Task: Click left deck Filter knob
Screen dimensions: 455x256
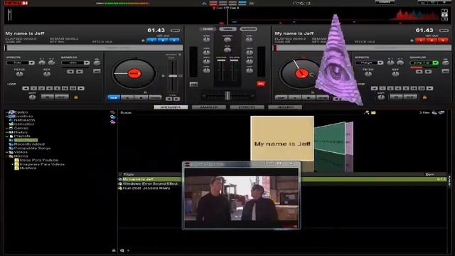Action: click(19, 74)
